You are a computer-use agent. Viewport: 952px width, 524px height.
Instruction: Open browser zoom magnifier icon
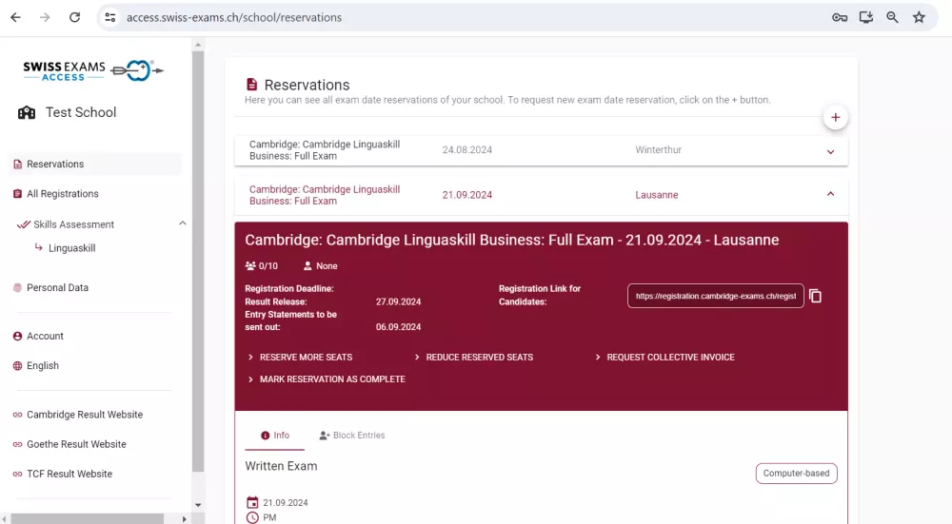[x=892, y=17]
